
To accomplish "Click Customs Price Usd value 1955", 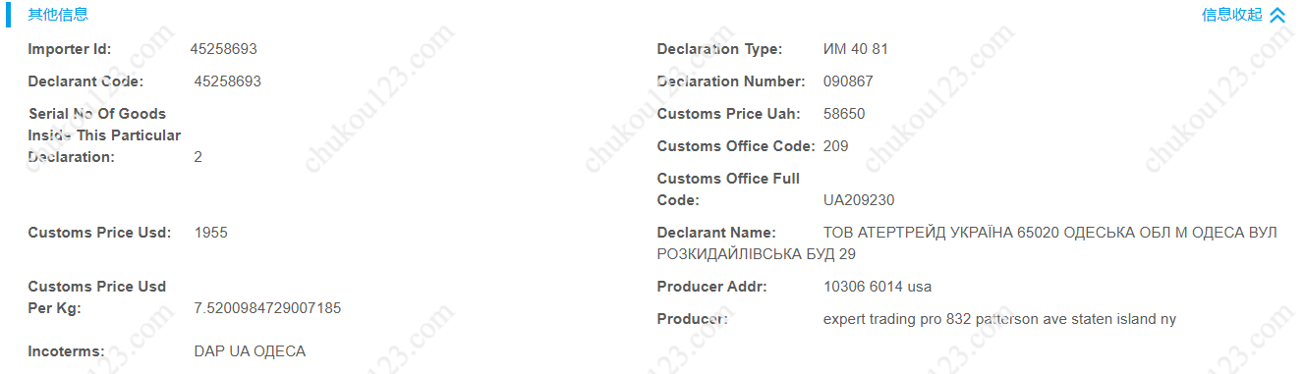I will [211, 233].
